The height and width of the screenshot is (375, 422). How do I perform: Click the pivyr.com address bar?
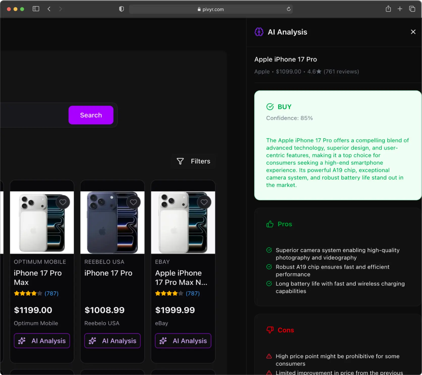coord(210,9)
